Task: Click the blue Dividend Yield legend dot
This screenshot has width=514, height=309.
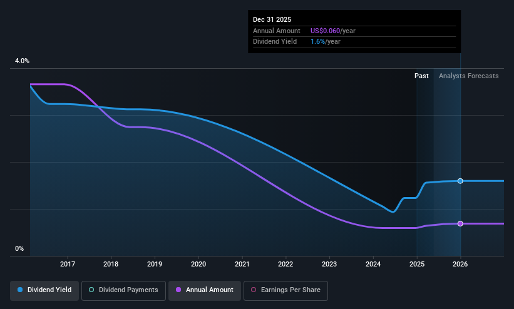Action: pos(20,290)
